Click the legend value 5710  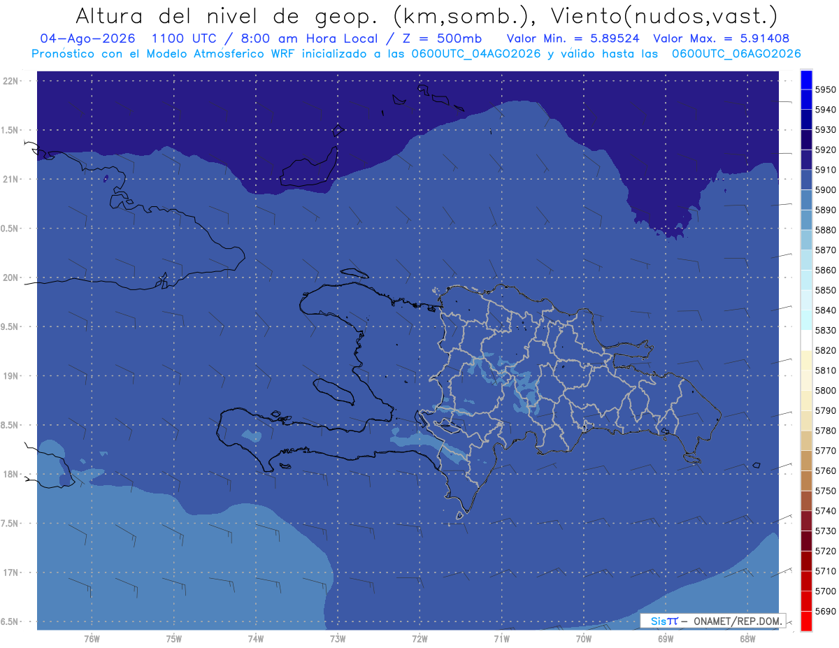(x=826, y=571)
